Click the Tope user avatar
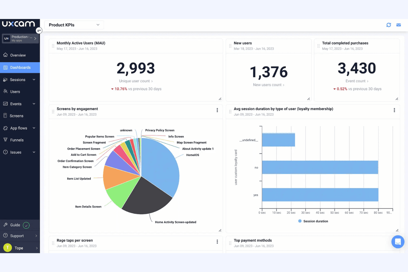 [x=7, y=248]
